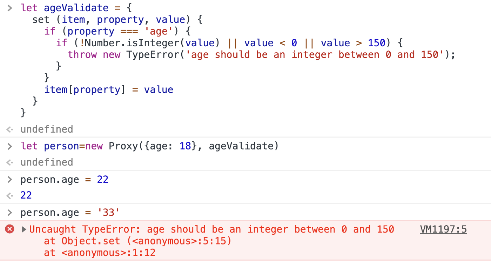Click the output arrow beside second undefined
The height and width of the screenshot is (261, 491).
[10, 162]
